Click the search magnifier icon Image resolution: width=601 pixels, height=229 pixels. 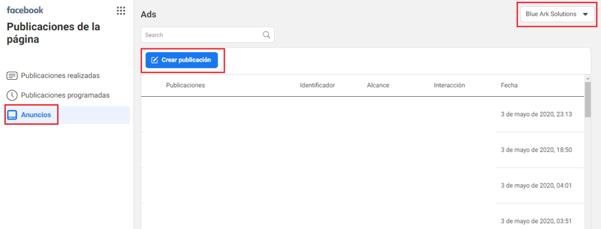[267, 35]
